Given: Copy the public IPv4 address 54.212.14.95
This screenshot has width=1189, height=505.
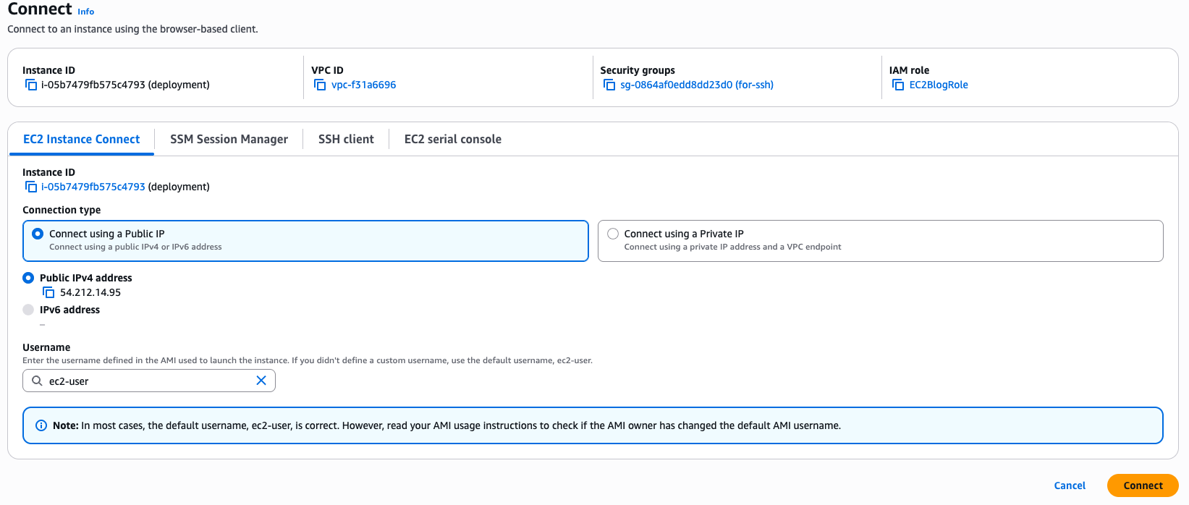Looking at the screenshot, I should tap(49, 293).
